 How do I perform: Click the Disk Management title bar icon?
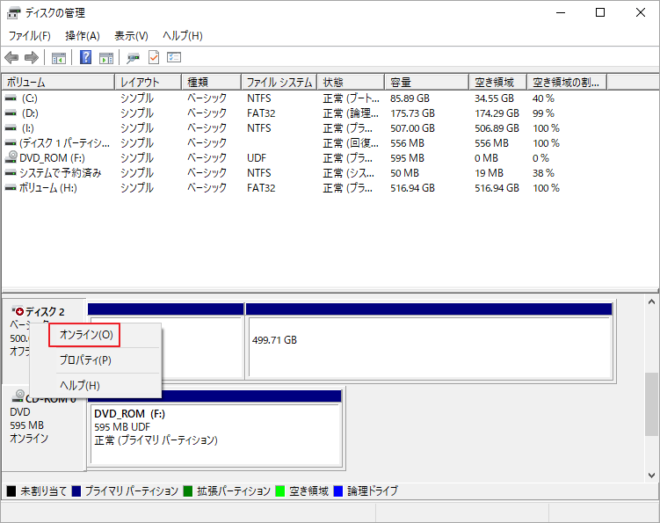[13, 13]
